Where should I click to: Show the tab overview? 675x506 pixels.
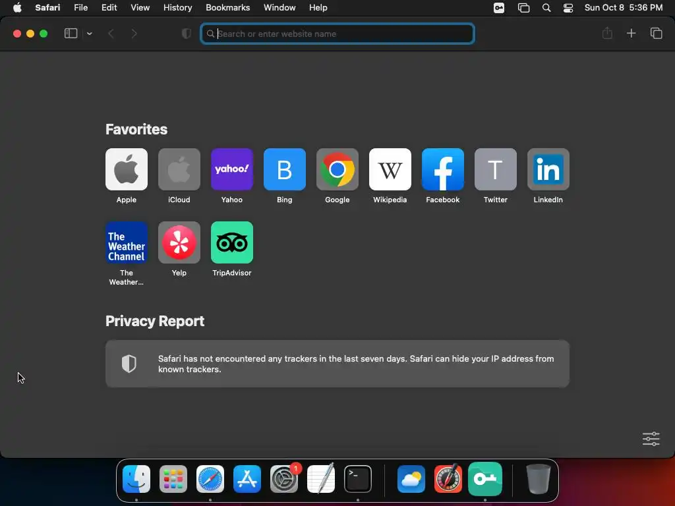pos(656,33)
